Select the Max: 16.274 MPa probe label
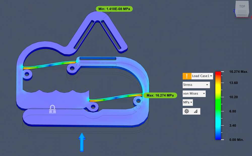 click(160, 95)
